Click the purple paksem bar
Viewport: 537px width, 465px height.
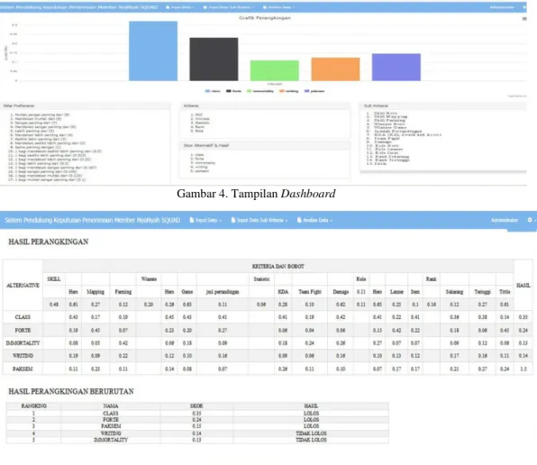click(x=396, y=67)
